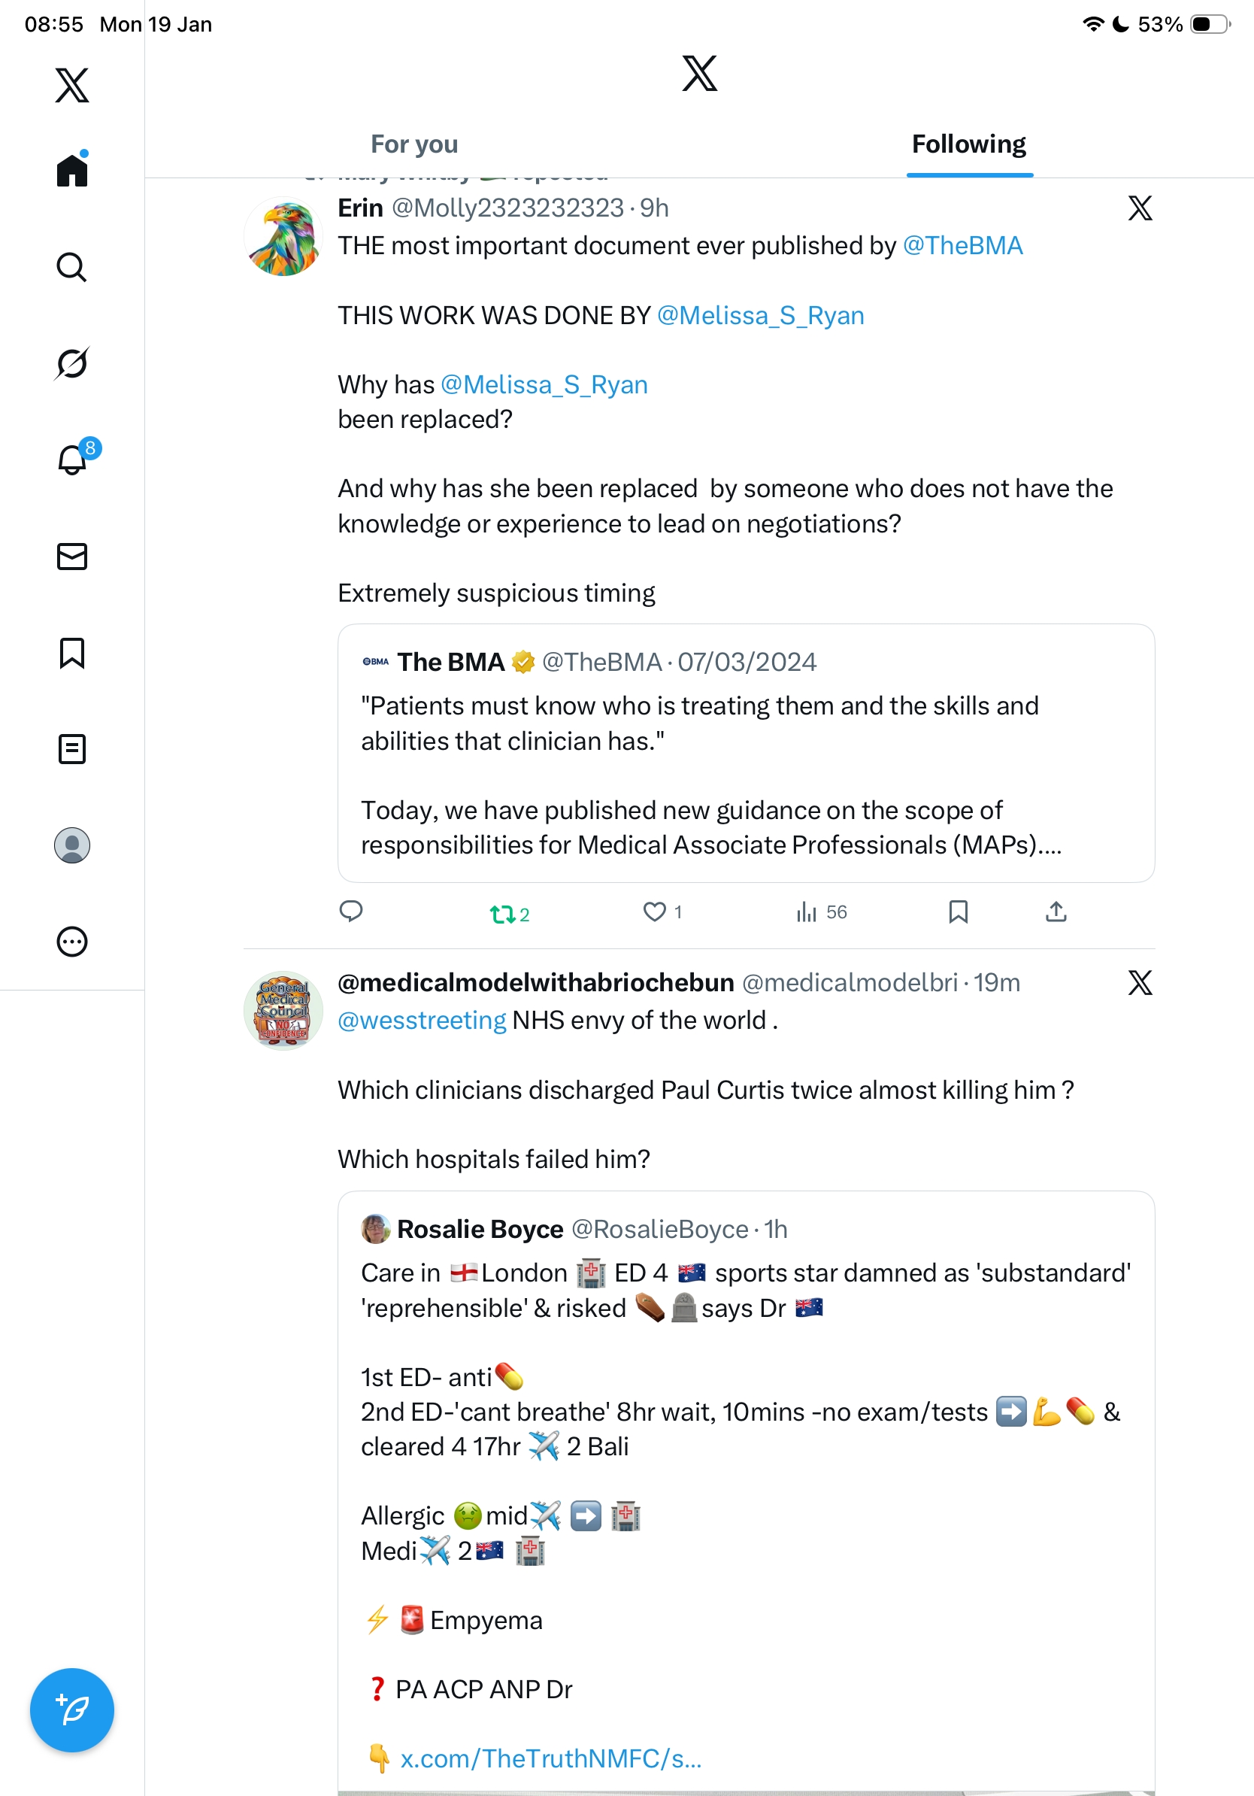Open Grok menu on Erin's post

pos(1140,208)
